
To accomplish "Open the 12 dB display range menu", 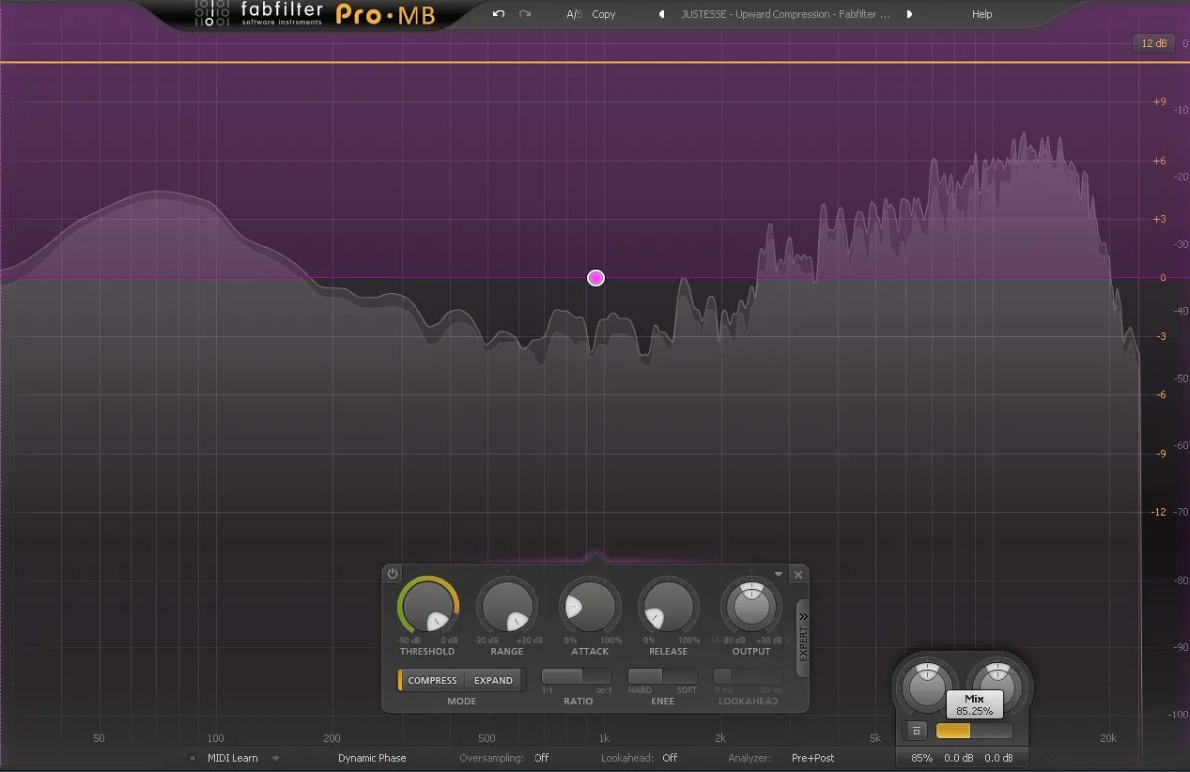I will pyautogui.click(x=1154, y=43).
